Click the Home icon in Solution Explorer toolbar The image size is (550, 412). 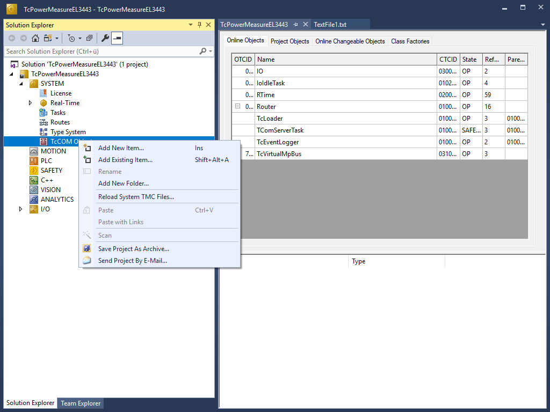(x=35, y=38)
